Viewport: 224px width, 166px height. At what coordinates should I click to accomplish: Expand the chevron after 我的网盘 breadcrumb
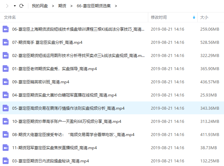click(x=53, y=6)
